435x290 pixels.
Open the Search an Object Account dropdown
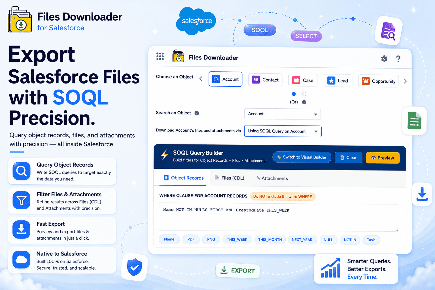(x=283, y=114)
